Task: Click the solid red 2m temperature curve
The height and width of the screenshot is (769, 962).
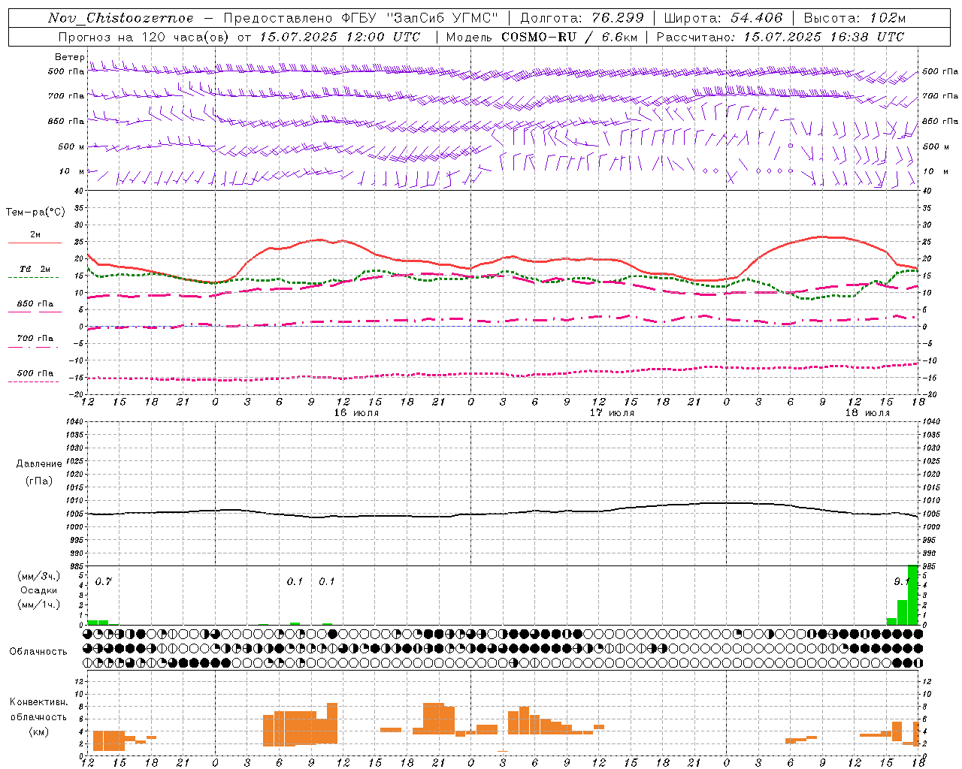Action: point(504,257)
